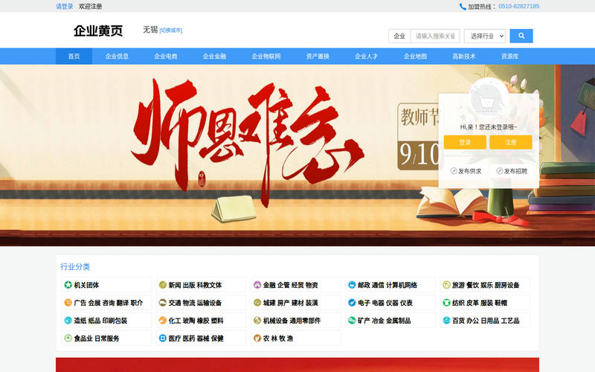Click the 欢迎注册 link at top

coord(90,7)
